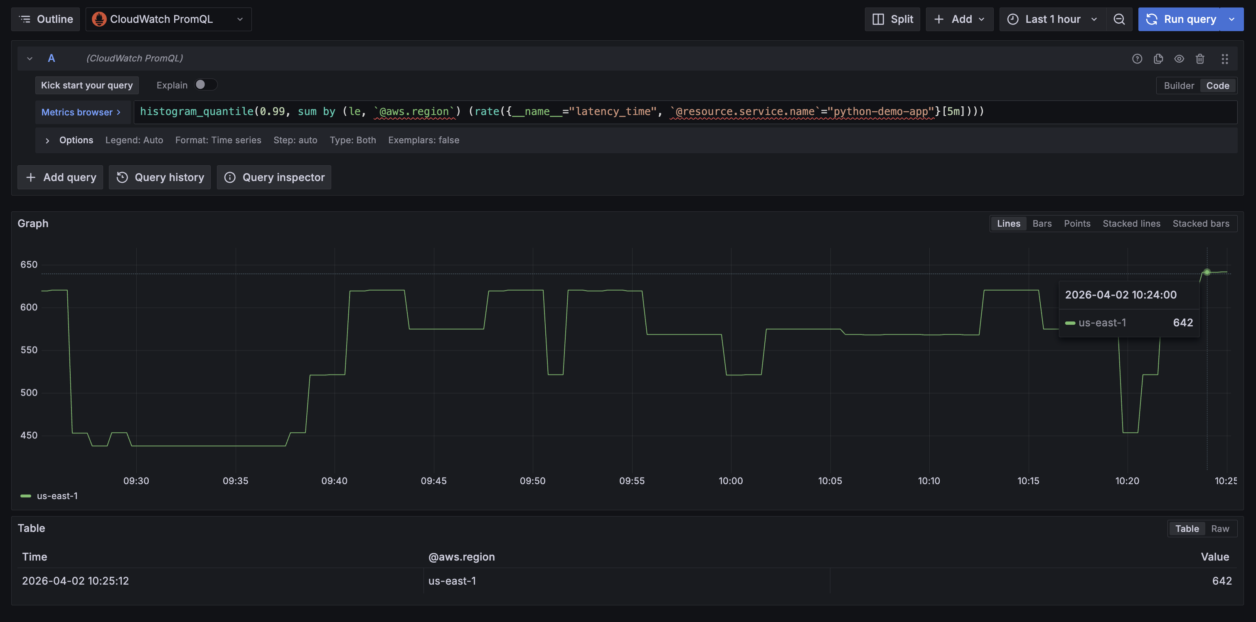Open the Query inspector
Image resolution: width=1256 pixels, height=622 pixels.
[x=274, y=177]
